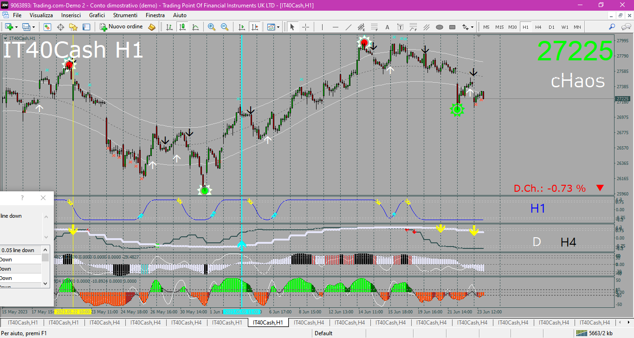Open the Inserisci menu
The width and height of the screenshot is (634, 338).
tap(71, 15)
